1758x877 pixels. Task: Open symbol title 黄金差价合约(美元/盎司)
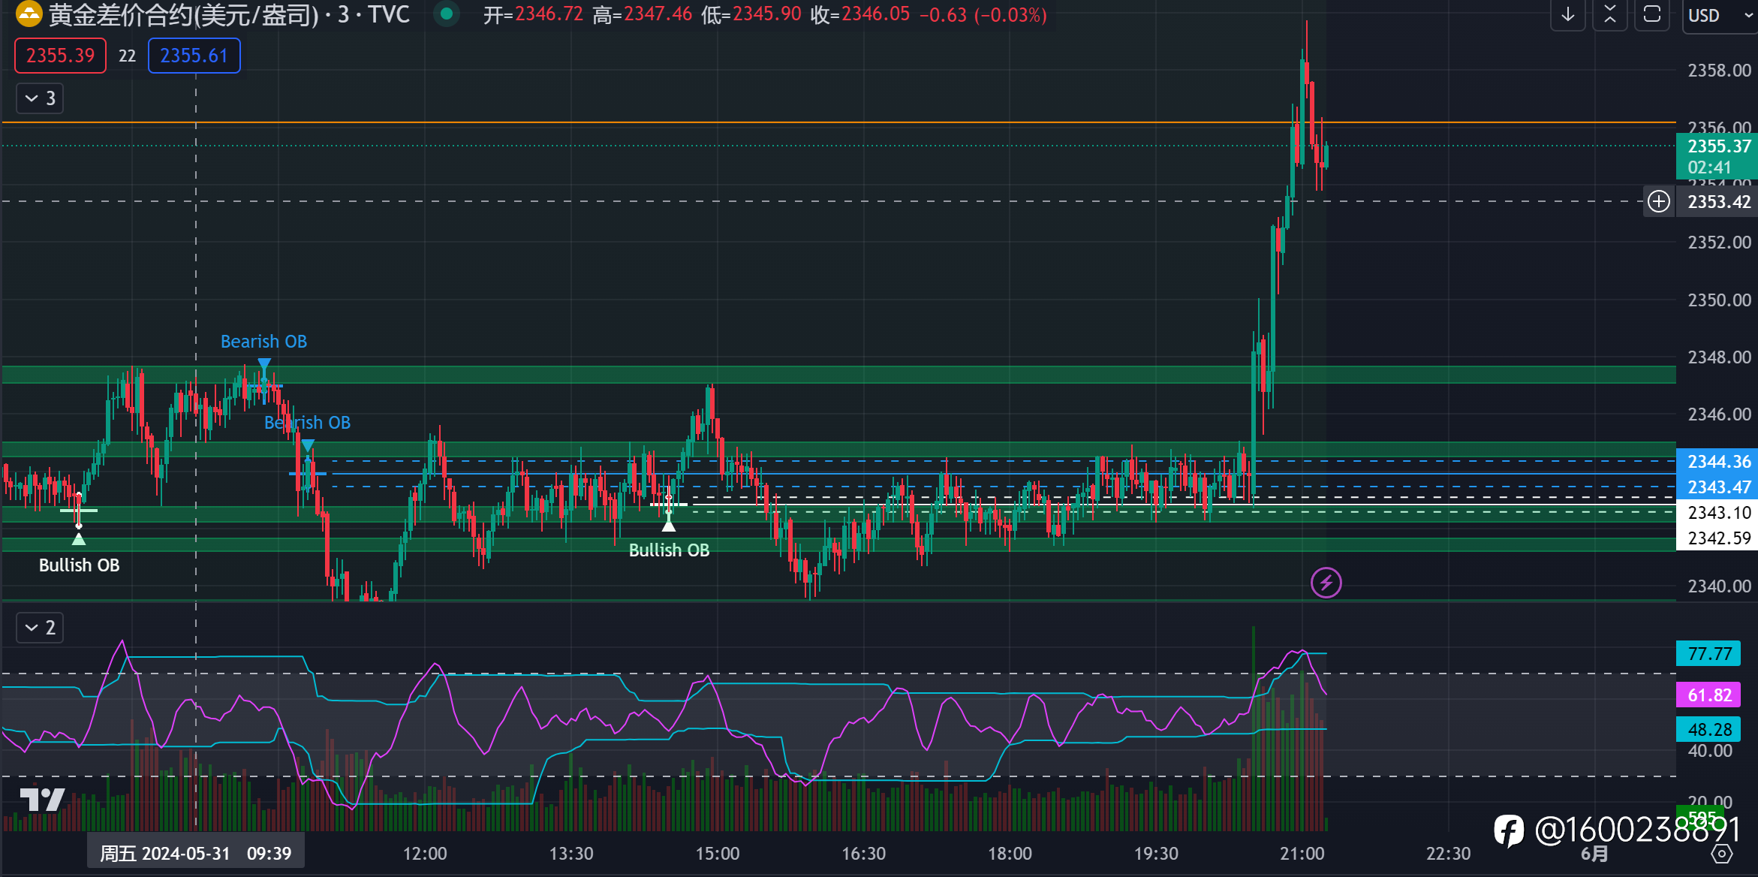pyautogui.click(x=184, y=14)
